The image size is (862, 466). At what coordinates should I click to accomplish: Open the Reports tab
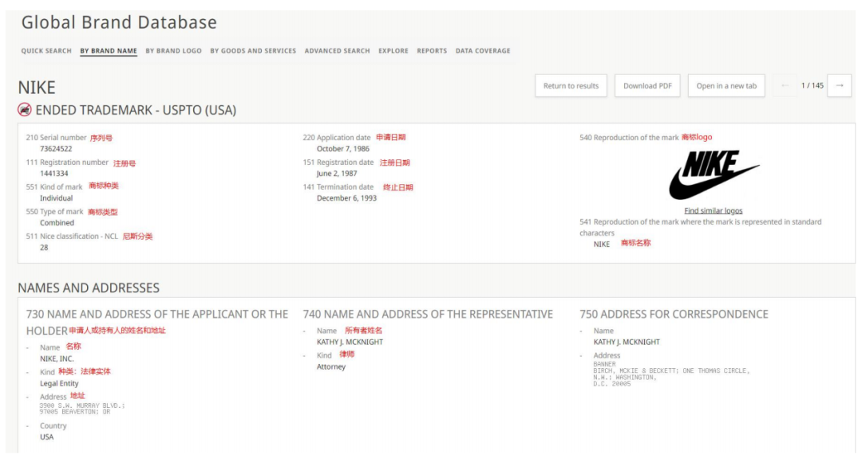tap(432, 51)
